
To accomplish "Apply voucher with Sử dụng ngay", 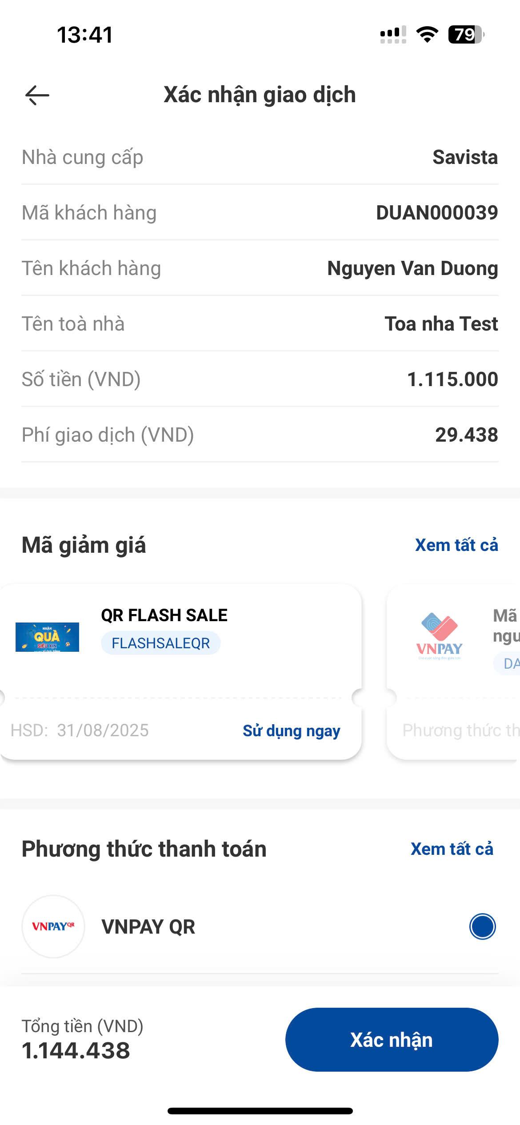I will [x=292, y=730].
